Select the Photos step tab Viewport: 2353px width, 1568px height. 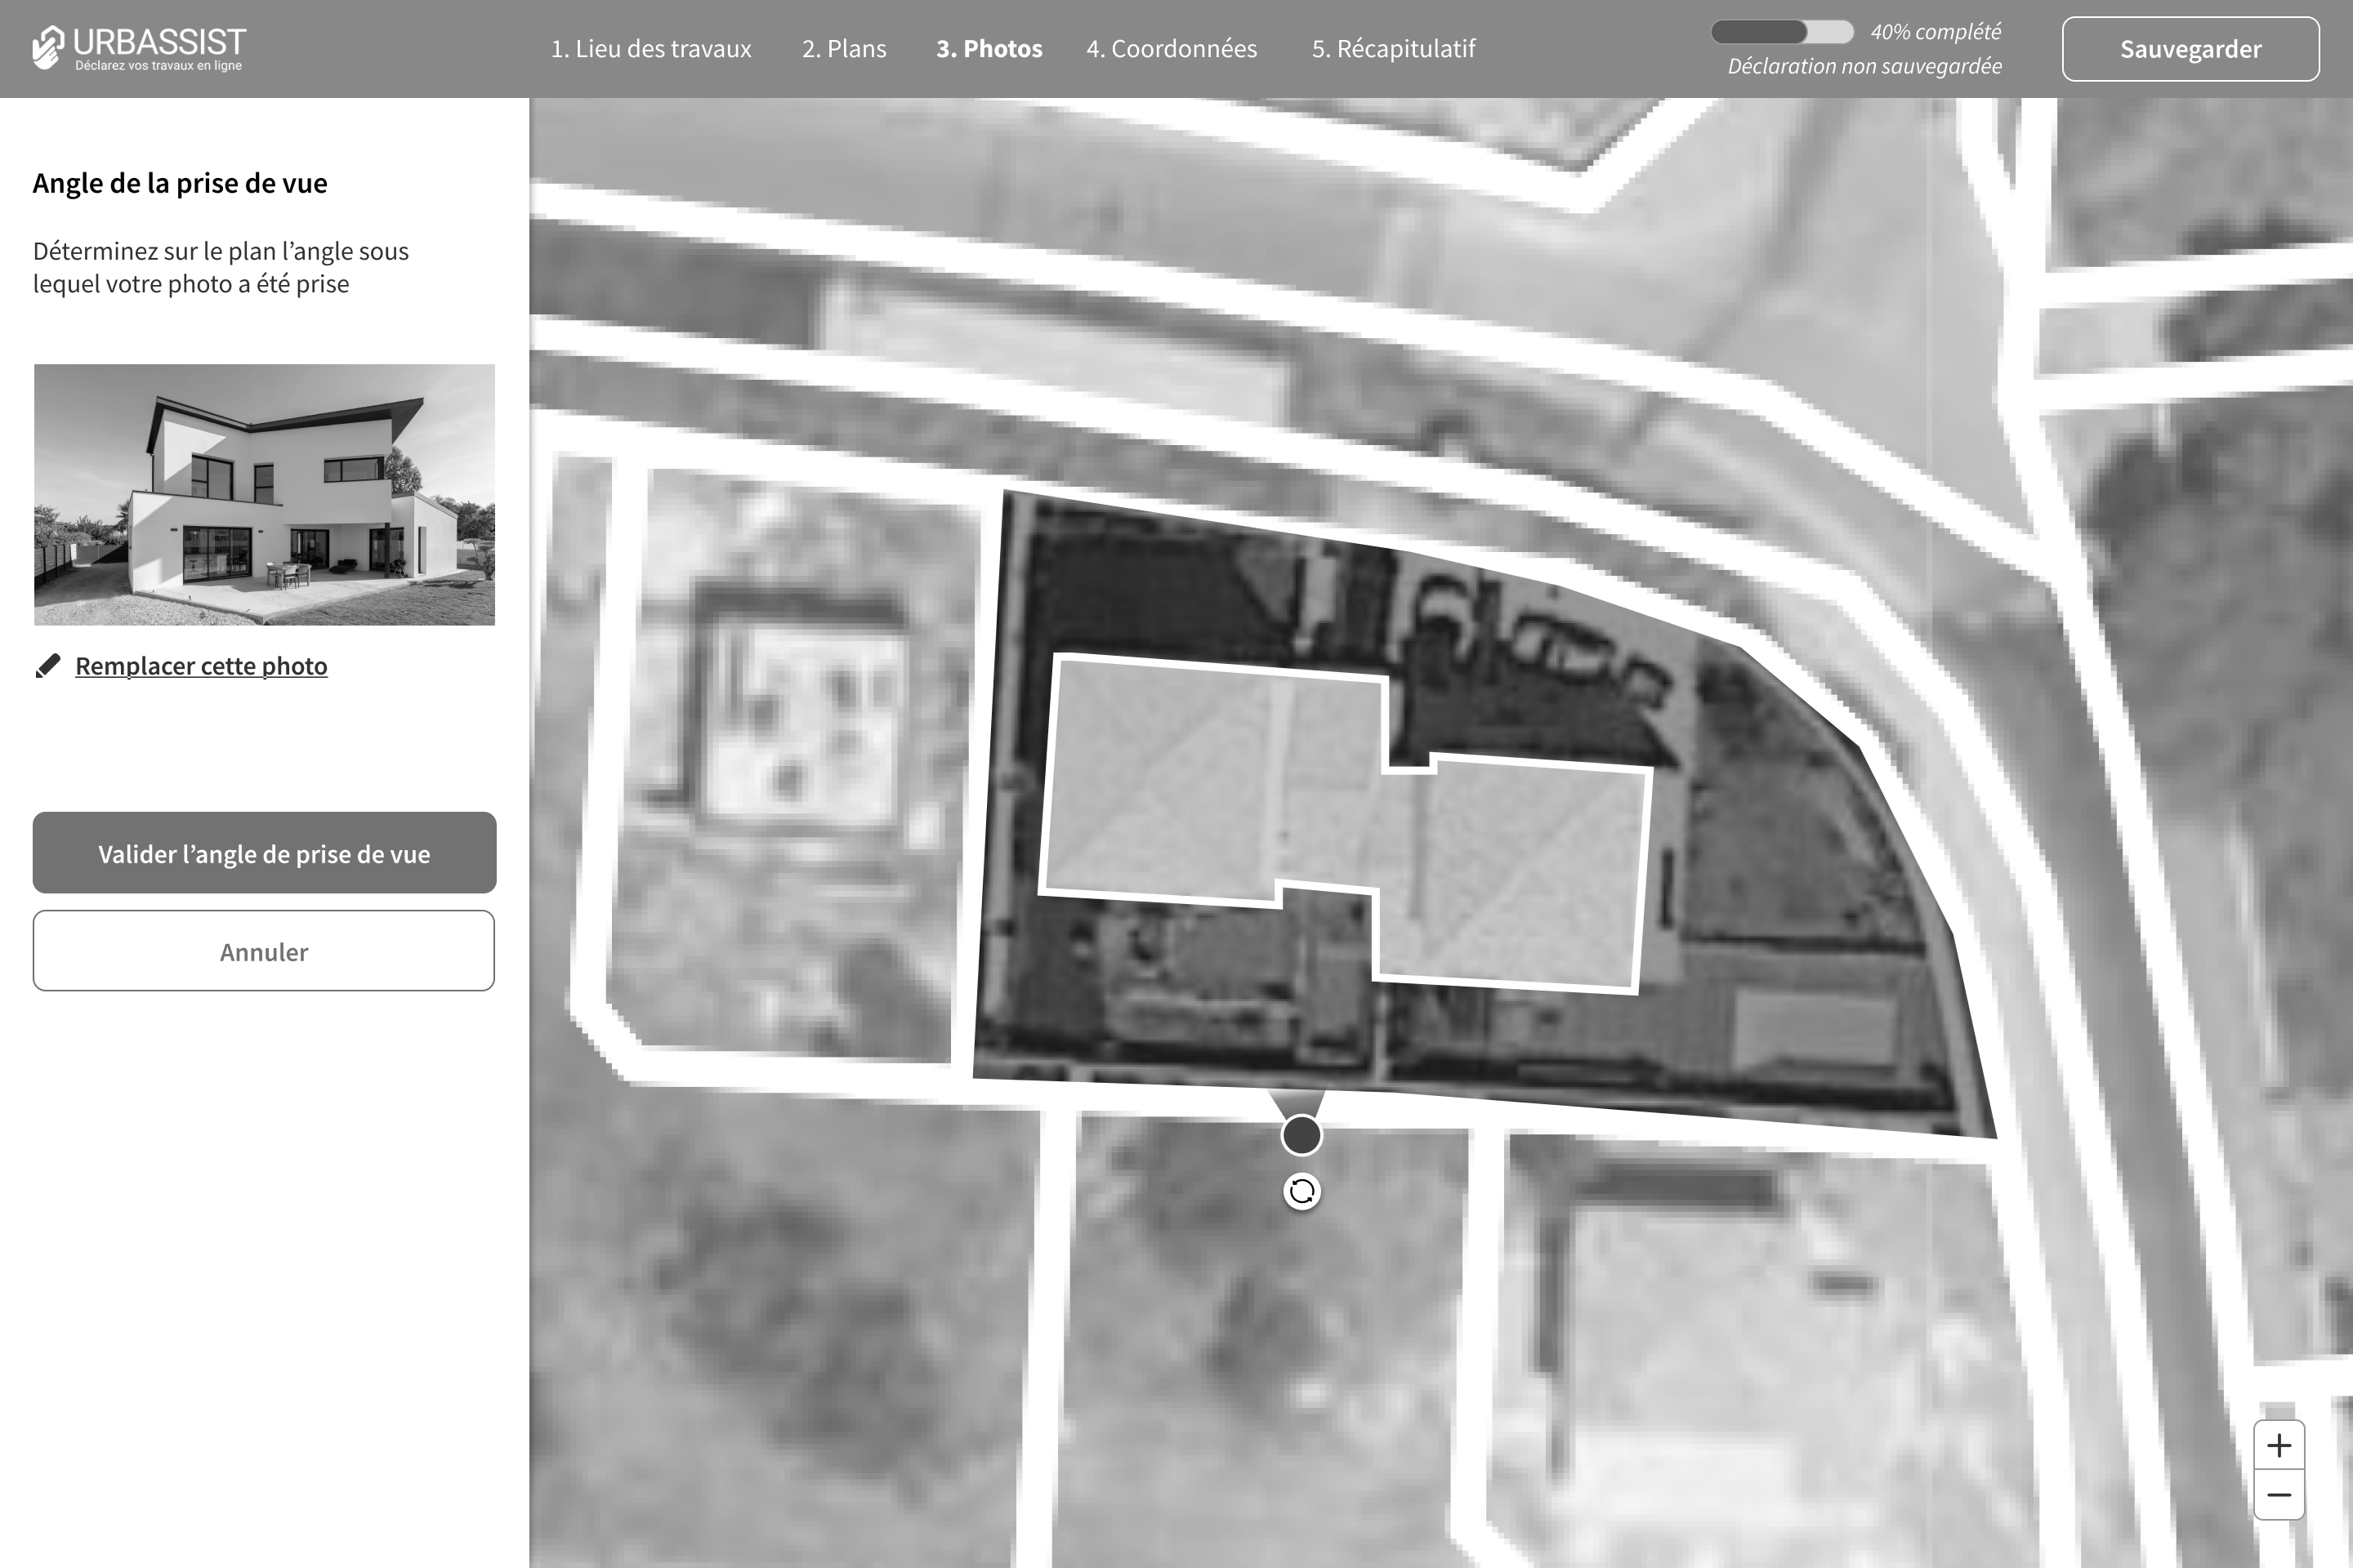tap(989, 49)
